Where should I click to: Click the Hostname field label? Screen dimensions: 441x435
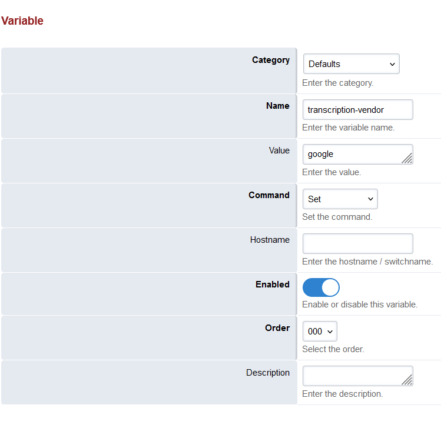point(270,240)
